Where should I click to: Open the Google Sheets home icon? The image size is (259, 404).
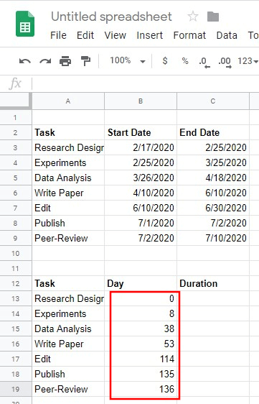point(25,24)
